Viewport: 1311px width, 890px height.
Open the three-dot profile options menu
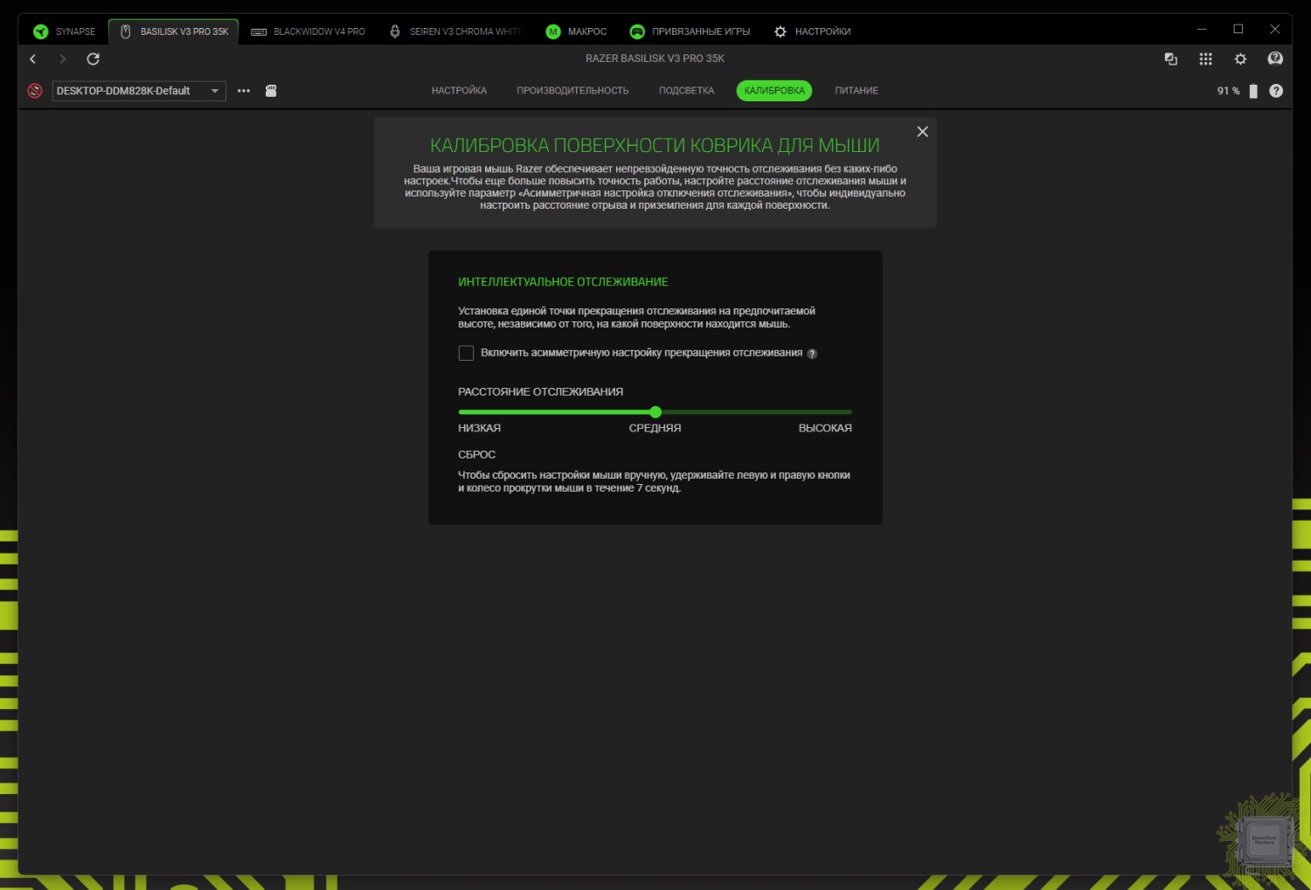tap(244, 91)
